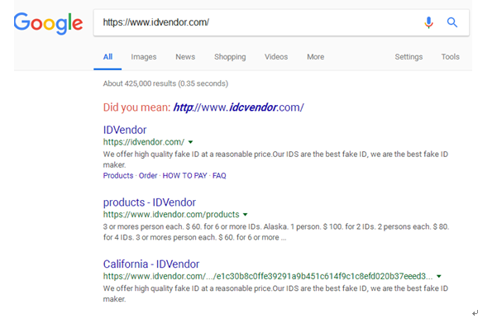Click the https://idvendor.com/ green URL

144,142
